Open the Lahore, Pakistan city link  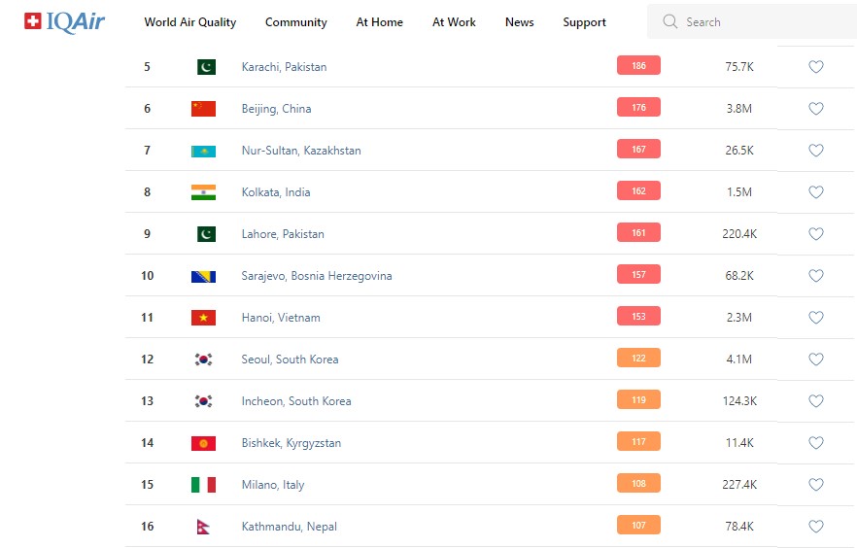pos(283,234)
